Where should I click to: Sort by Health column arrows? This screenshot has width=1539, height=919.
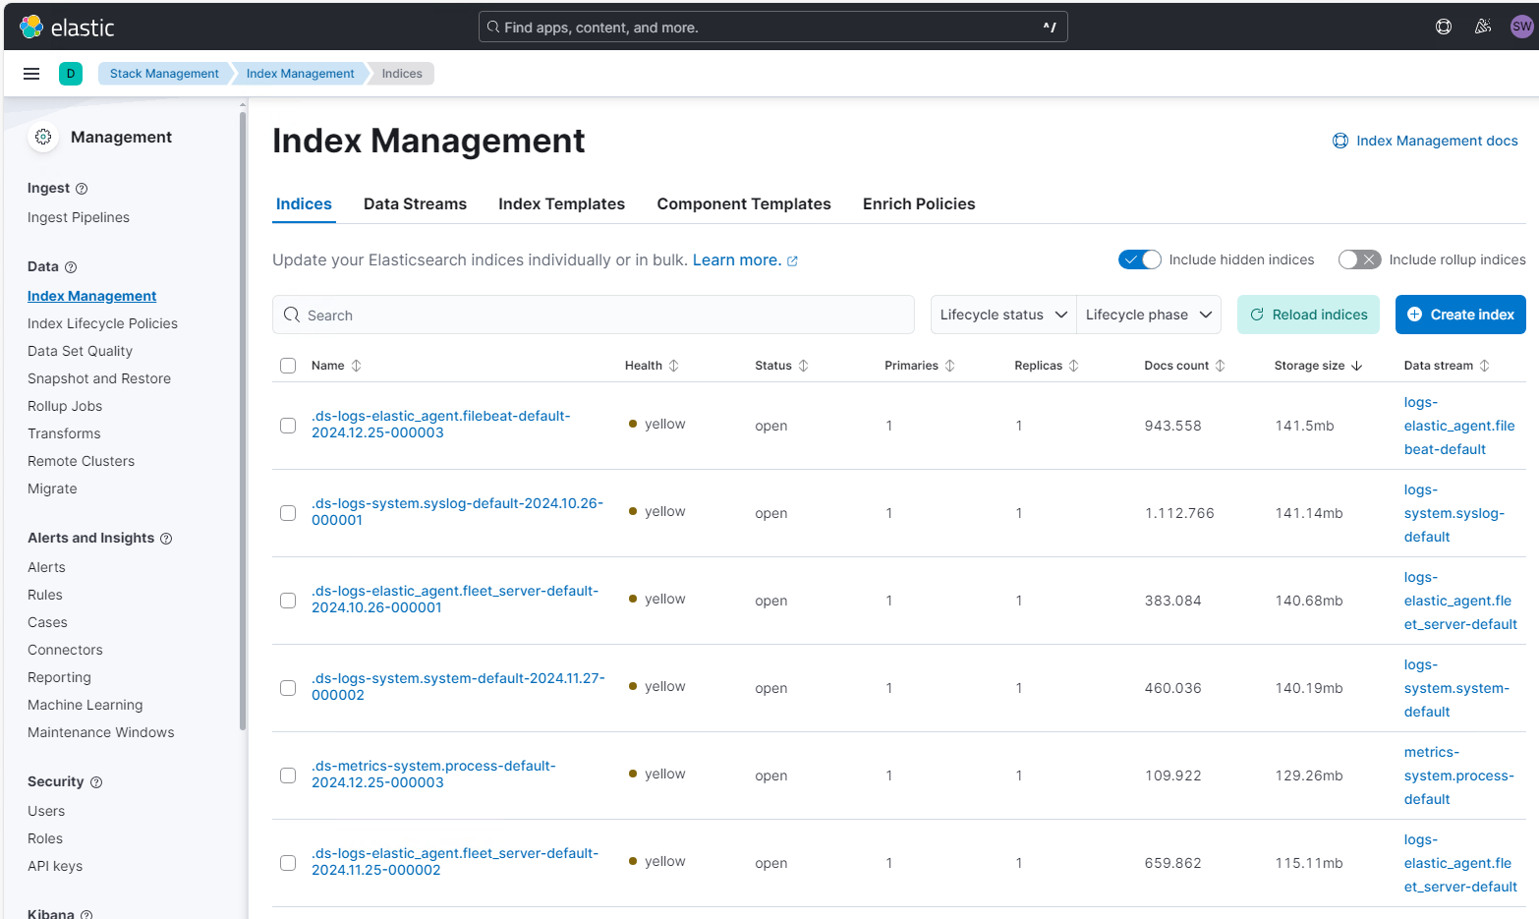[674, 366]
